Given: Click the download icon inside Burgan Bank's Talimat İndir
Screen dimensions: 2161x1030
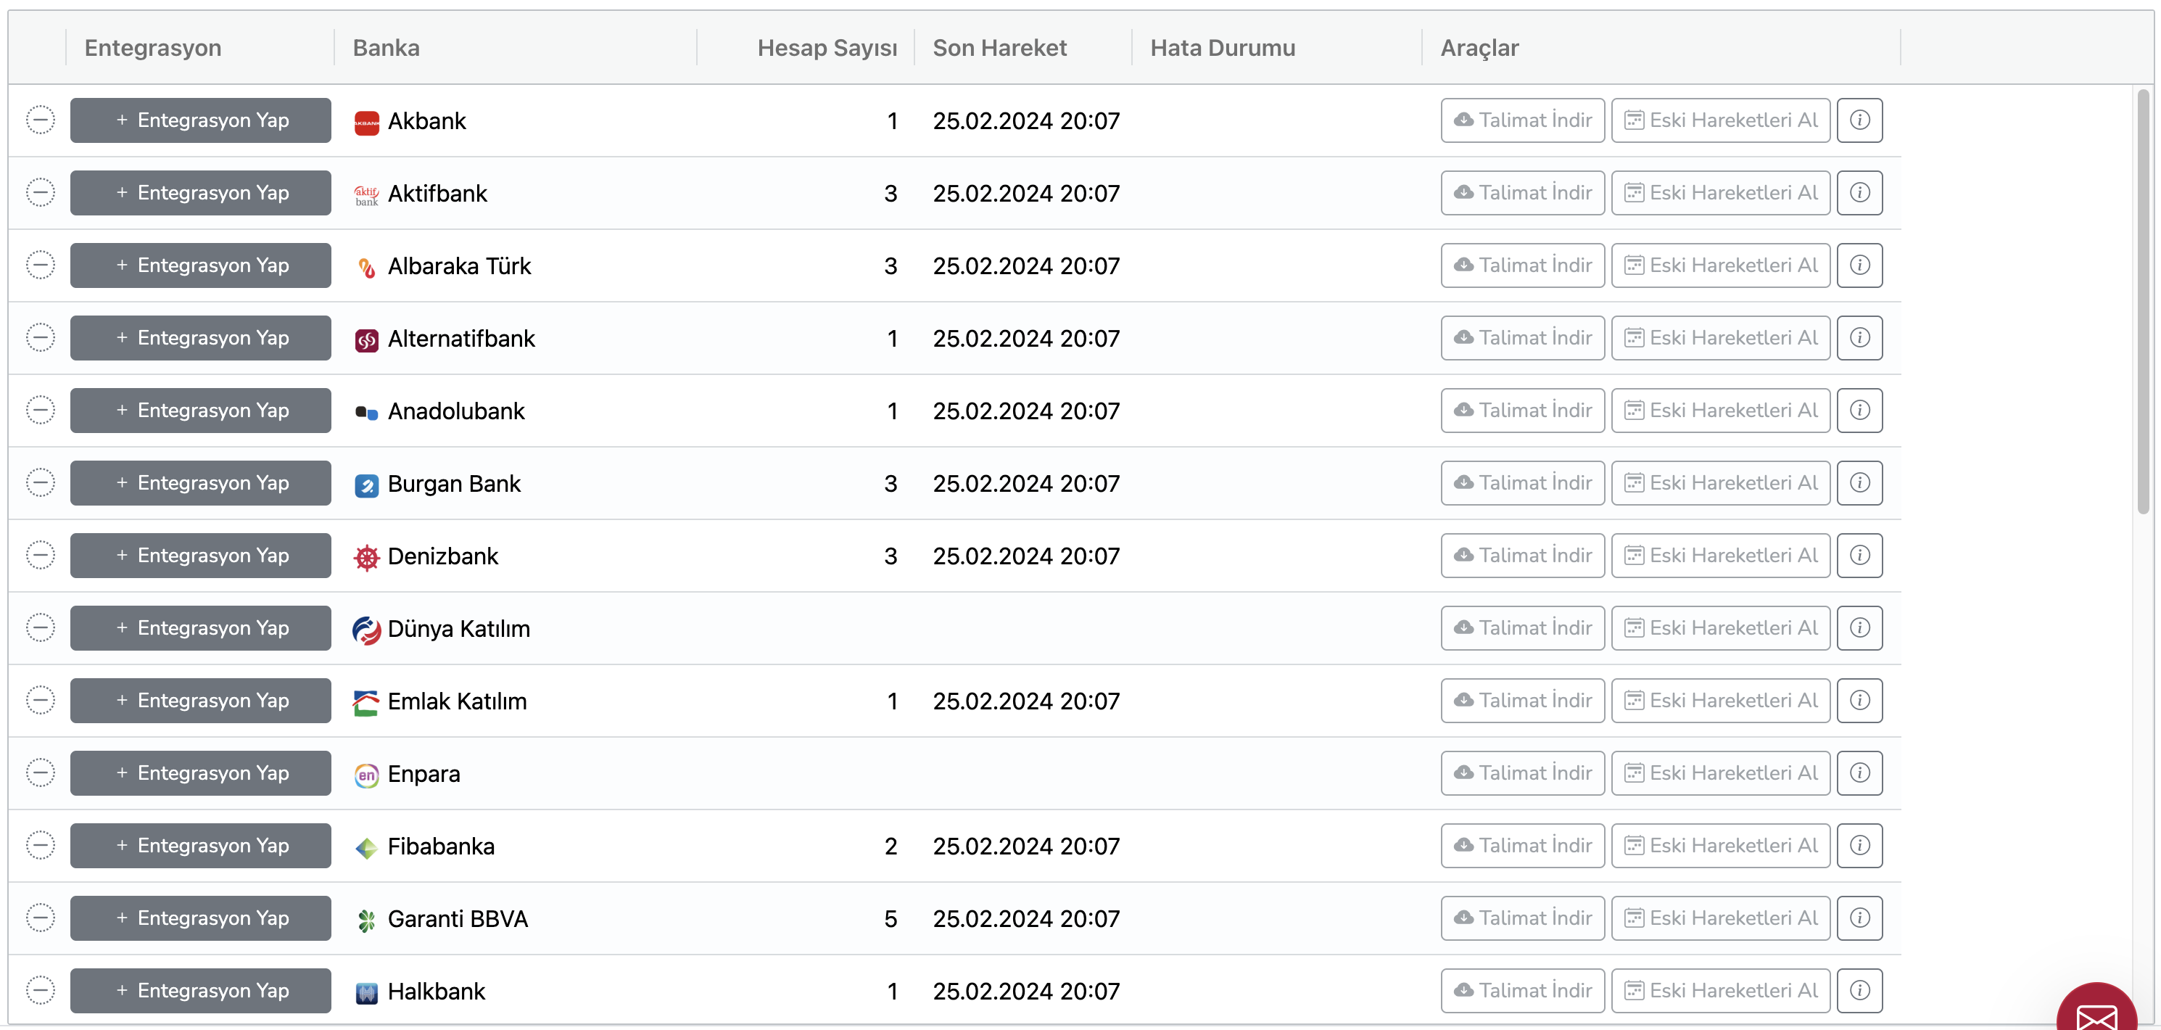Looking at the screenshot, I should point(1464,482).
